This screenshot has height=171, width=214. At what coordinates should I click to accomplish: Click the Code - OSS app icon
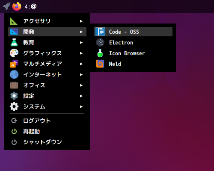click(x=100, y=32)
